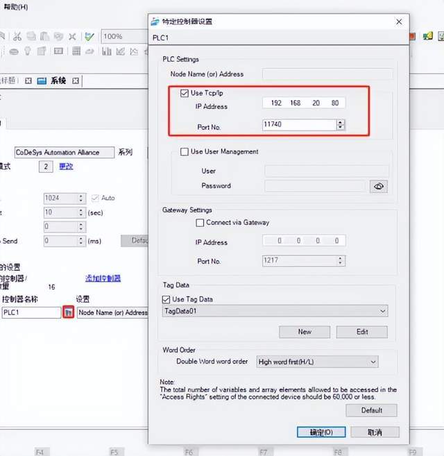The width and height of the screenshot is (444, 456).
Task: Click the eye icon to show password
Action: point(378,186)
